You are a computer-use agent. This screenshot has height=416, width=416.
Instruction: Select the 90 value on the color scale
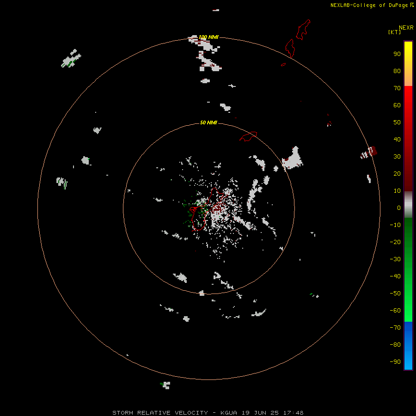(x=397, y=54)
